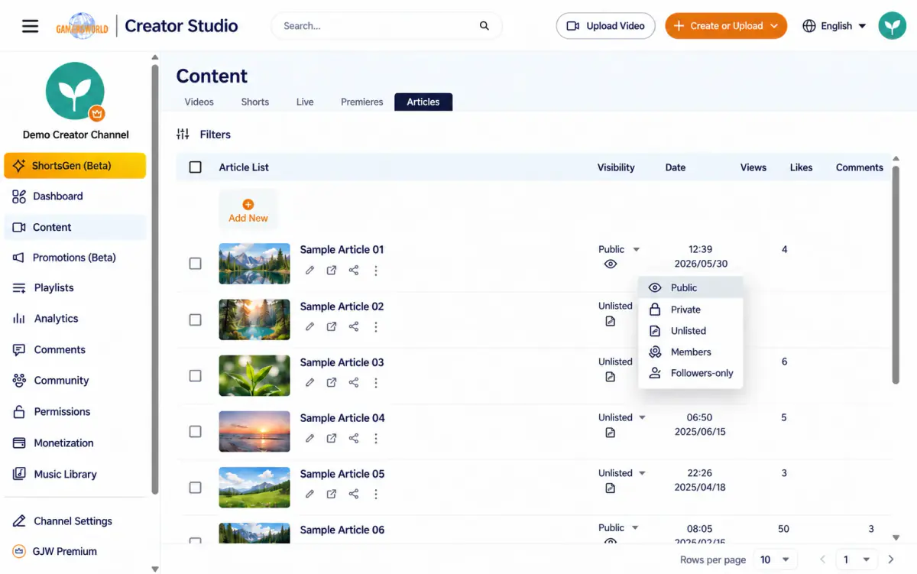Viewport: 917px width, 574px height.
Task: Open more options for Sample Article 04
Action: [376, 439]
